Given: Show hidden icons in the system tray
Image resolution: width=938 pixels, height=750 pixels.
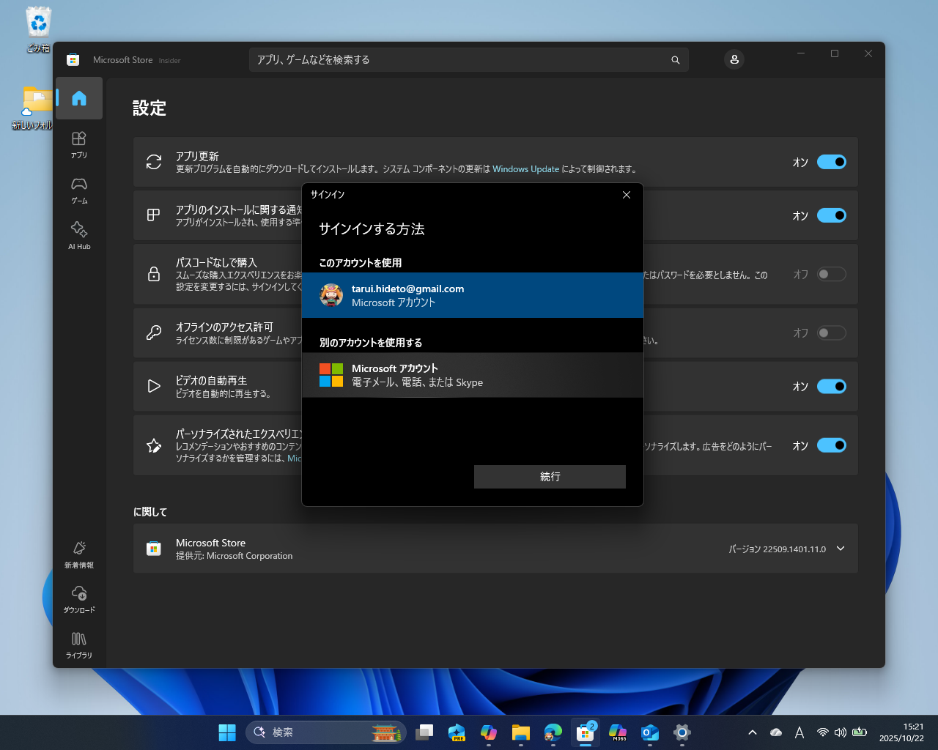Looking at the screenshot, I should click(x=753, y=732).
